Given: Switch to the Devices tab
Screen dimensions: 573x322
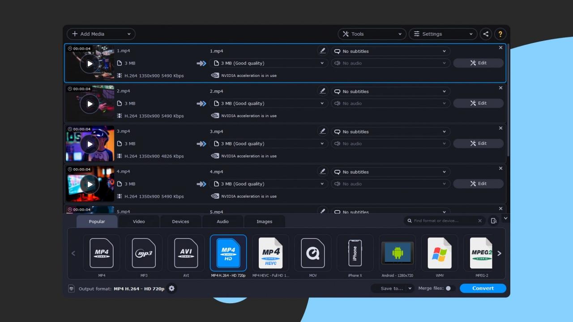Looking at the screenshot, I should 180,221.
